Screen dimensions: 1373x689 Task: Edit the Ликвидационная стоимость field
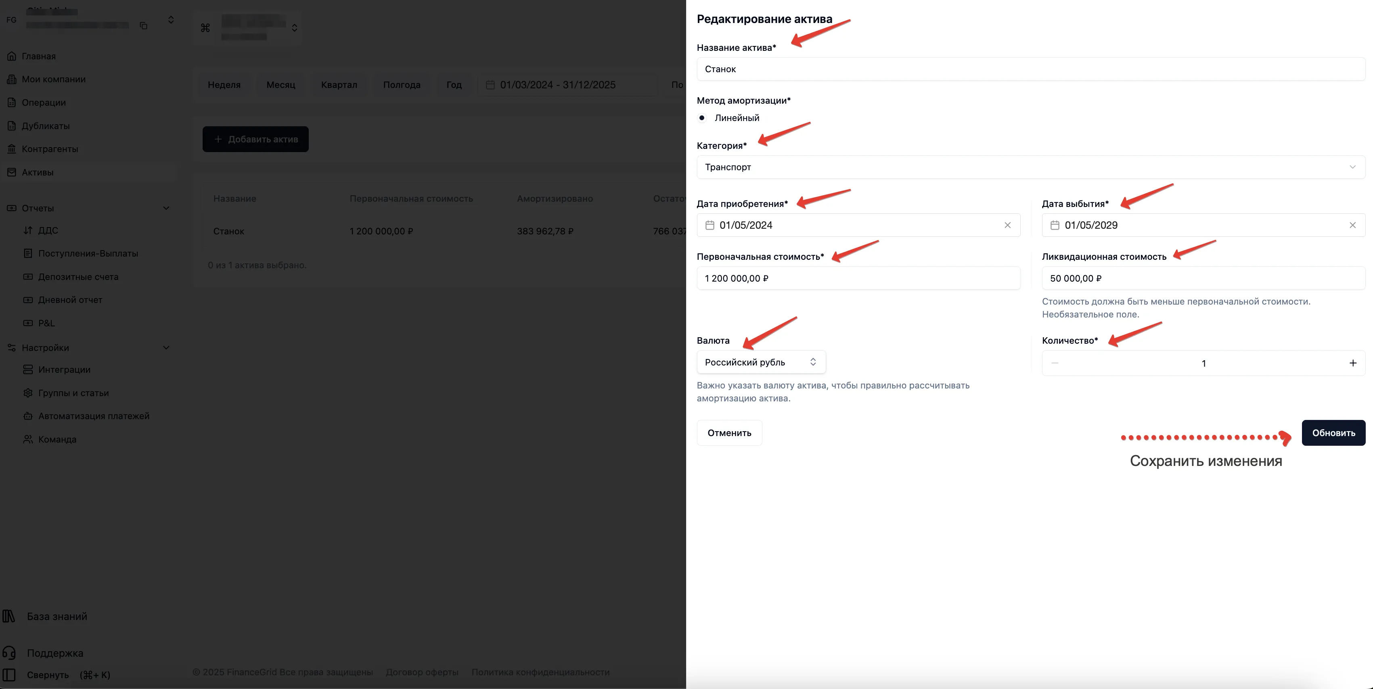click(1203, 278)
